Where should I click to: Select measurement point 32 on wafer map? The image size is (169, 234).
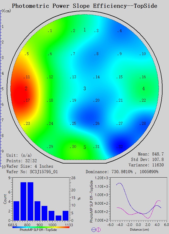click(x=119, y=147)
